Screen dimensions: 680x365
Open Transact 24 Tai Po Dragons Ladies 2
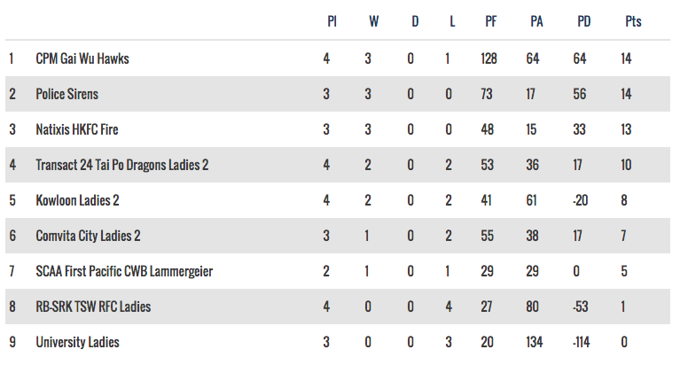(122, 165)
